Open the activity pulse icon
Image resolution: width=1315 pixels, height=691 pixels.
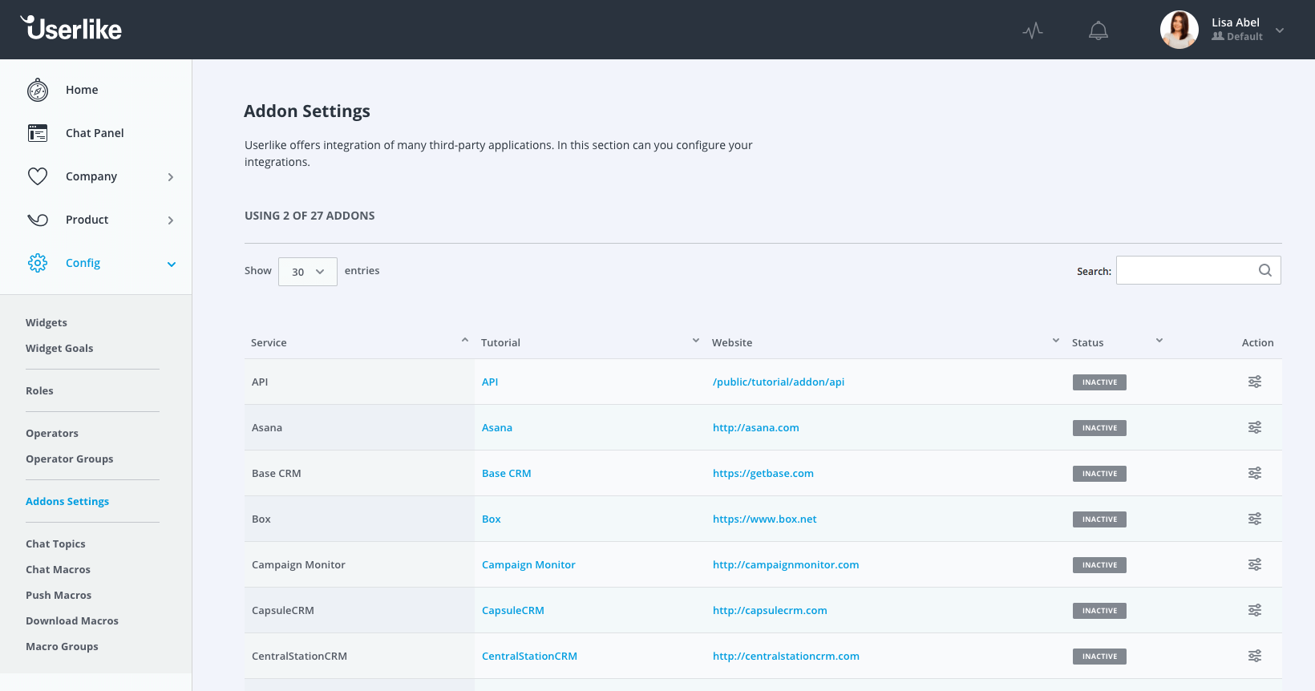1033,30
